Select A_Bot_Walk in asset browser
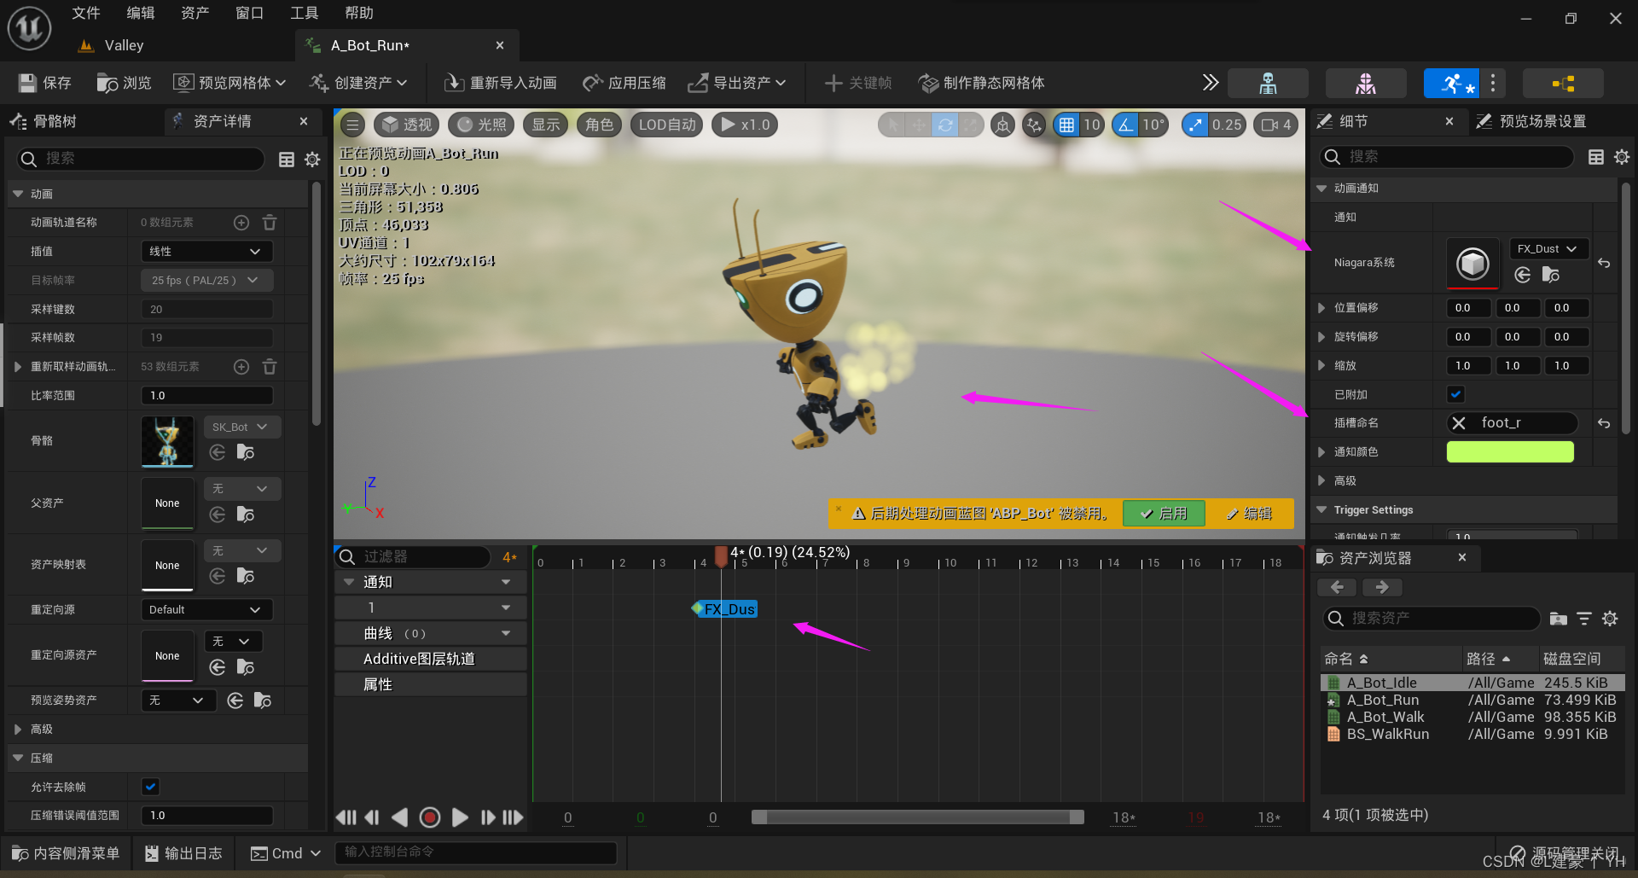1638x878 pixels. coord(1385,718)
